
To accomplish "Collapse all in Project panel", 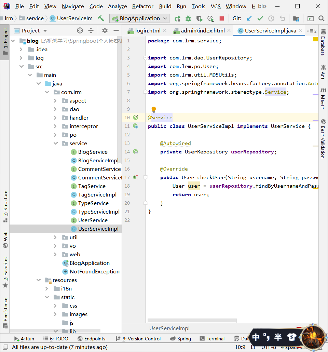I will coord(91,30).
